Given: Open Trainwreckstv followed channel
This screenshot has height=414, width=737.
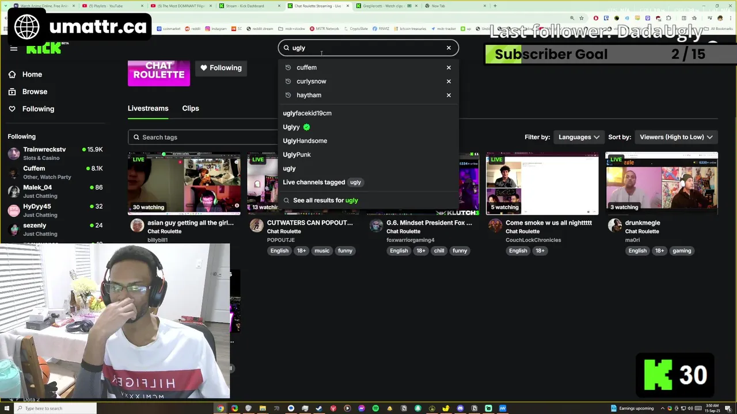Looking at the screenshot, I should (55, 154).
